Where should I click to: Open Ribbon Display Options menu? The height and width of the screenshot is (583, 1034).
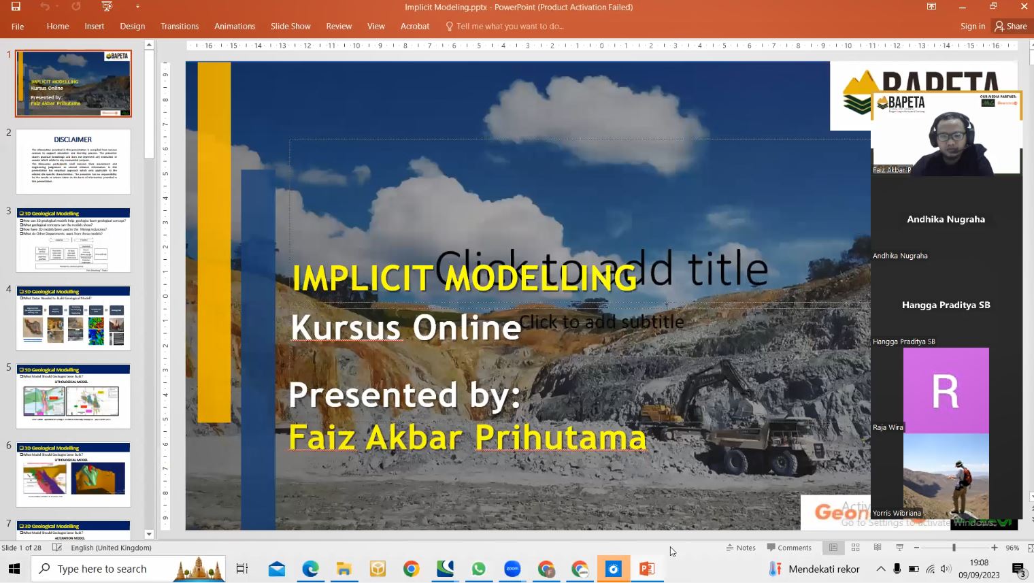[931, 7]
